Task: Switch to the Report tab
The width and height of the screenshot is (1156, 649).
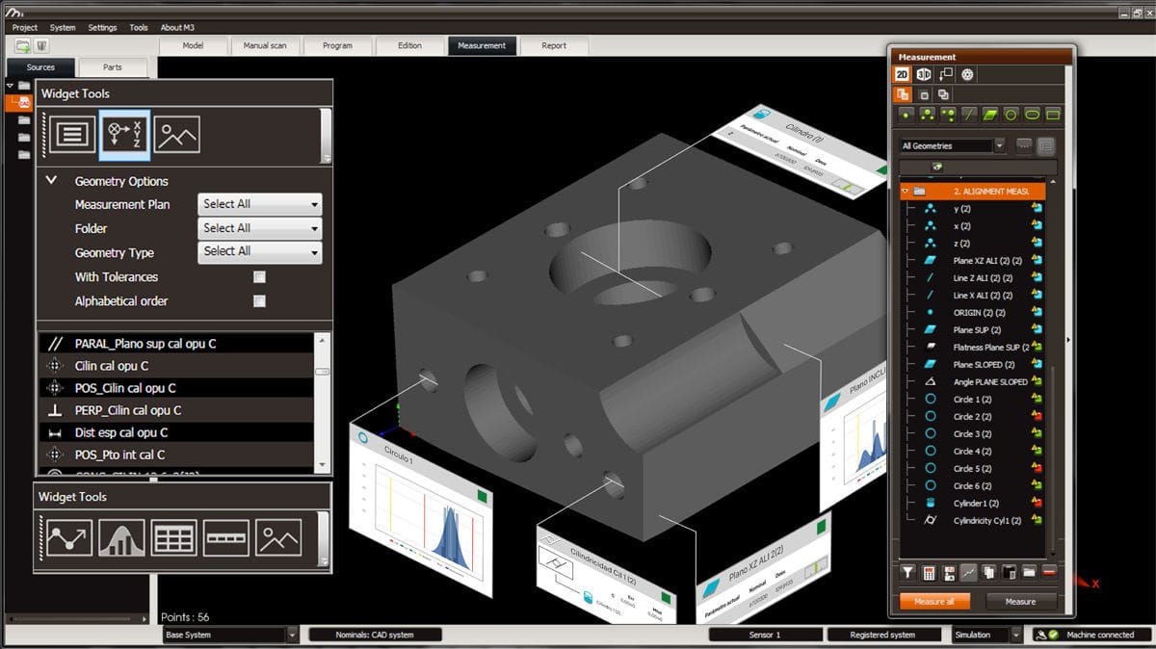Action: (556, 44)
